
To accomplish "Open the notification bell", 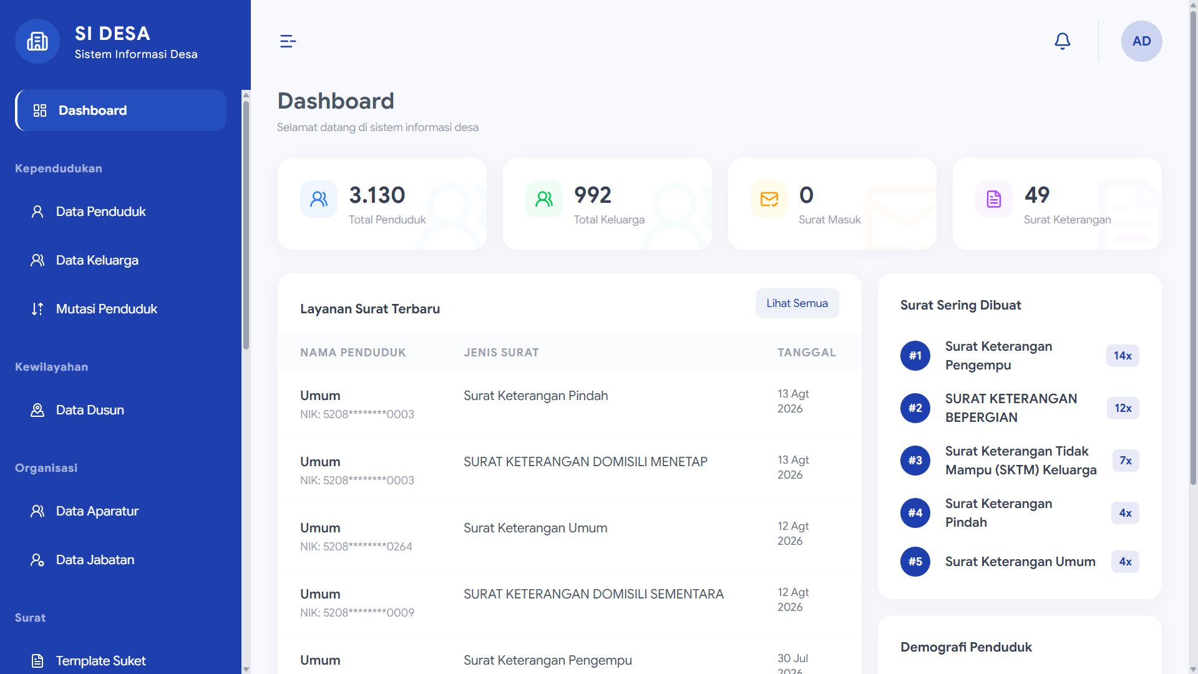I will [x=1062, y=41].
